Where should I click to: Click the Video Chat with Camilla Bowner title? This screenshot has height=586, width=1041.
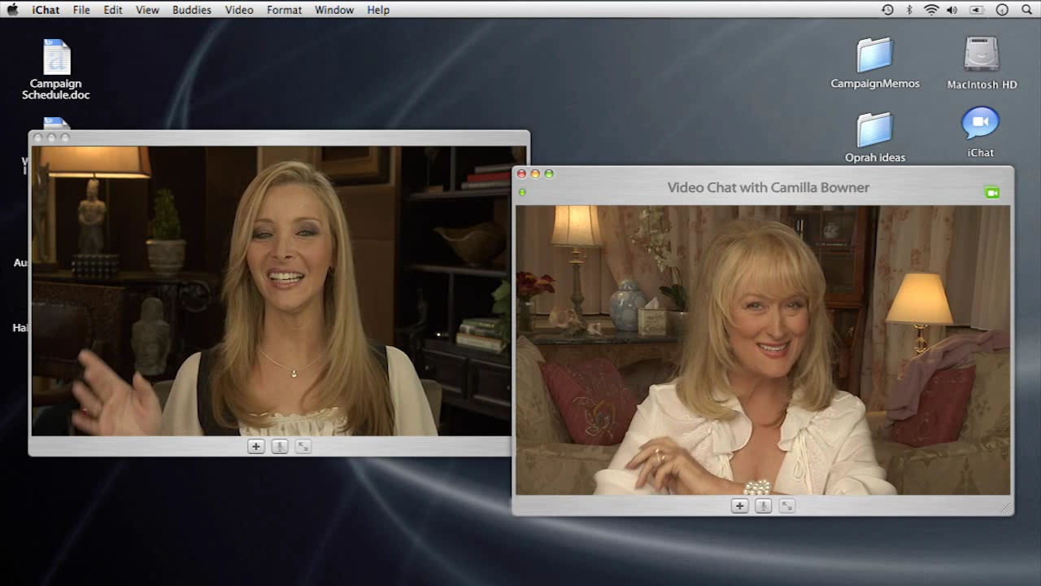[769, 187]
